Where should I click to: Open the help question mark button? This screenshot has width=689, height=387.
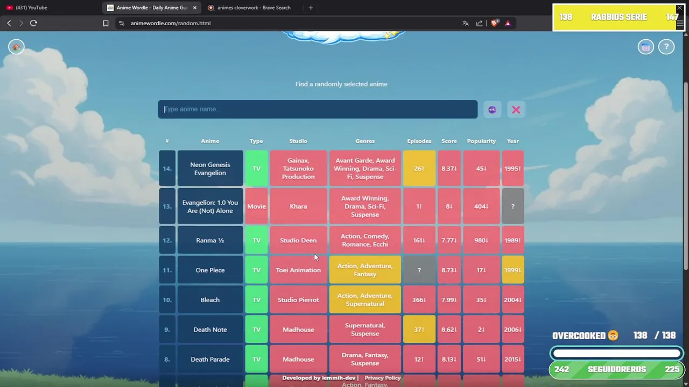click(x=666, y=47)
